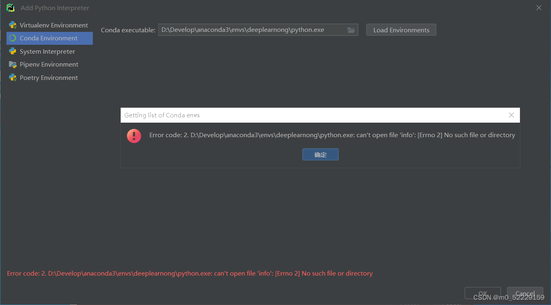Select Virtualenv Environment in the sidebar
The image size is (551, 305).
click(x=50, y=25)
